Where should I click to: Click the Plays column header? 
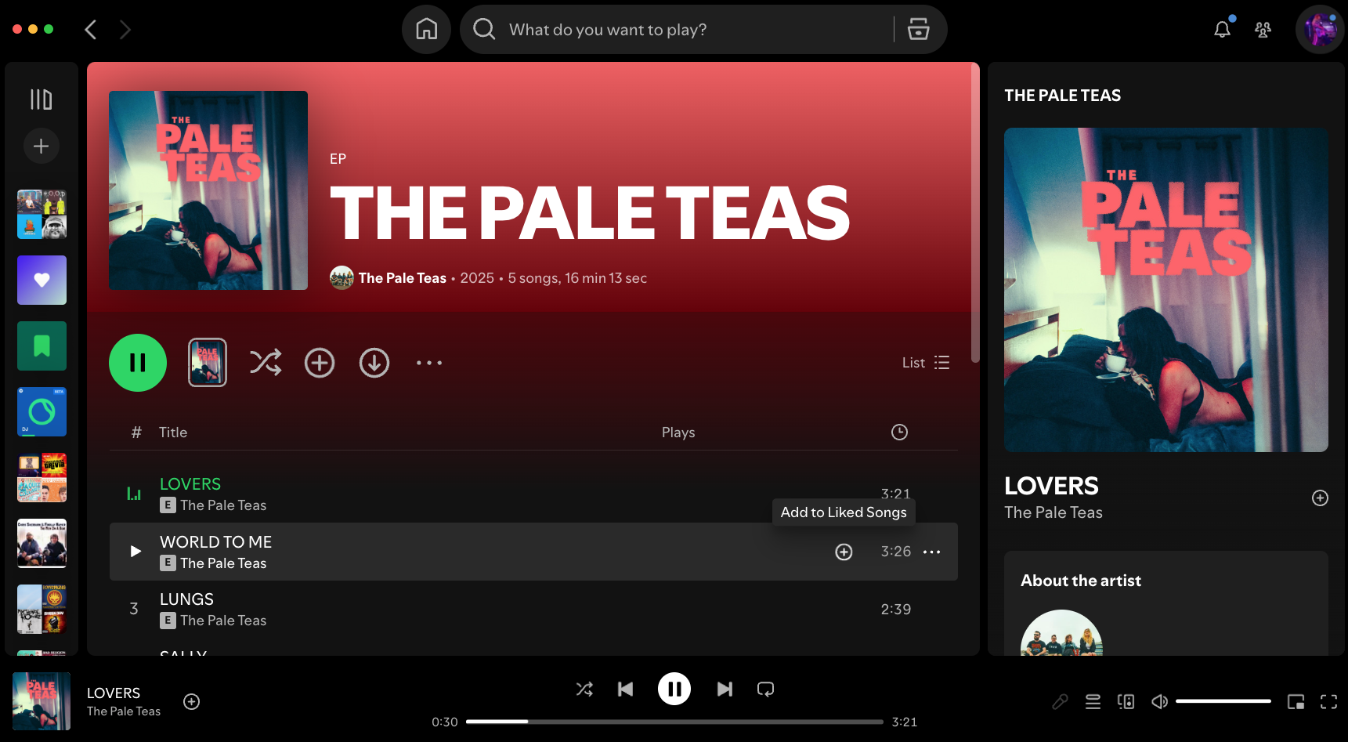[x=678, y=433]
